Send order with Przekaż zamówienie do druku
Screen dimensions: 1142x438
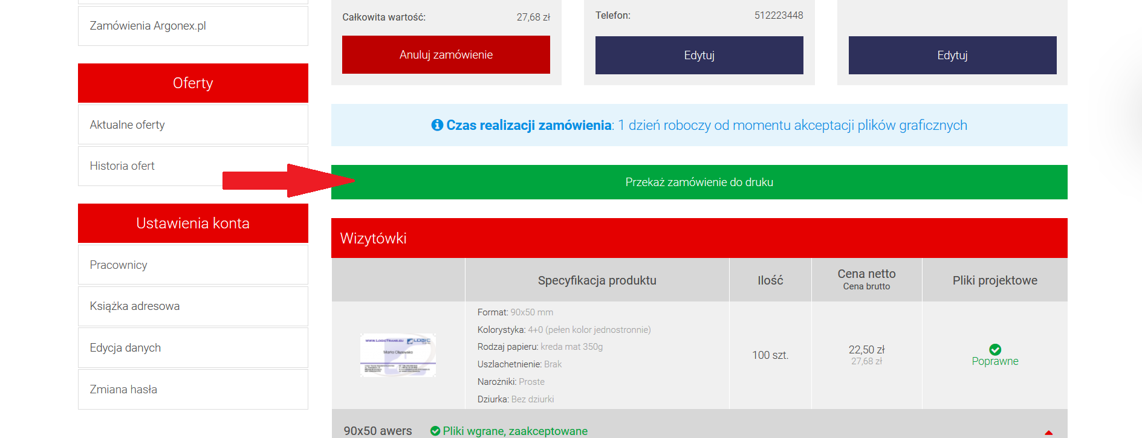(699, 182)
